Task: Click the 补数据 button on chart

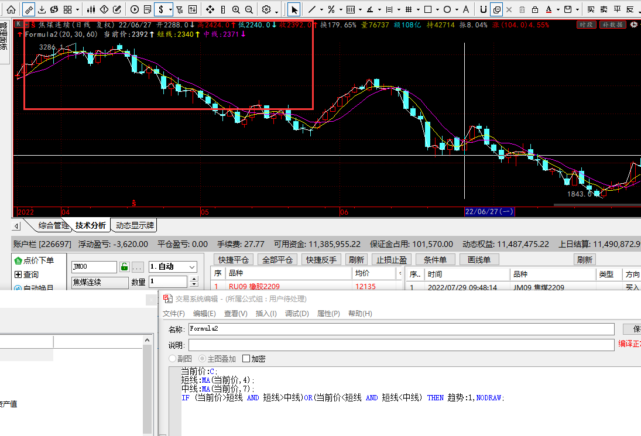Action: coord(613,25)
